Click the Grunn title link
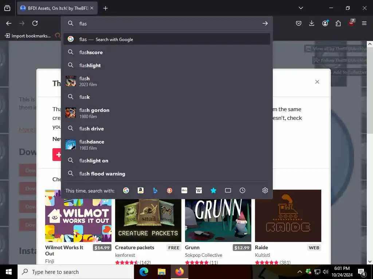Screen dimensions: 373x279 point(192,247)
